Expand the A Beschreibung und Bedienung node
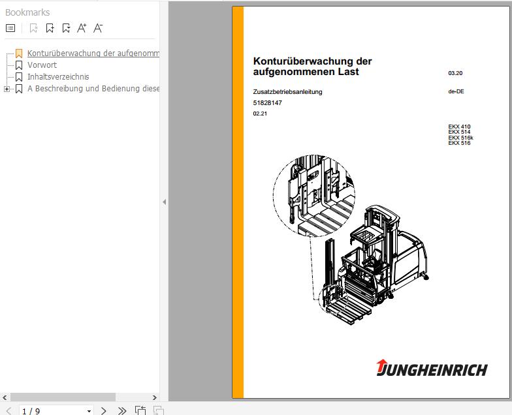Screen dimensions: 512x415 click(x=7, y=89)
